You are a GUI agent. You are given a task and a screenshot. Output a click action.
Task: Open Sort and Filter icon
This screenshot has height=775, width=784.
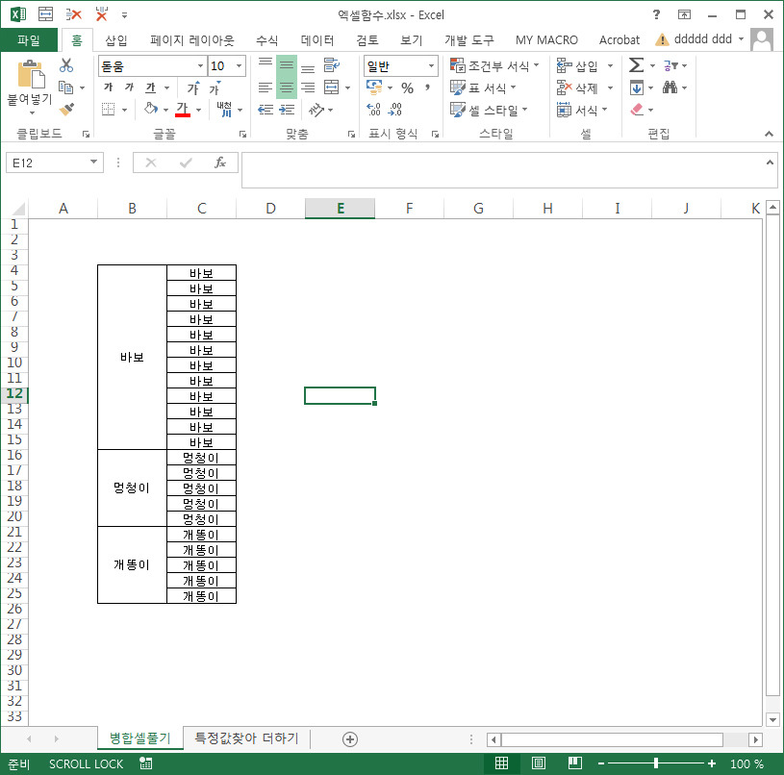[670, 65]
